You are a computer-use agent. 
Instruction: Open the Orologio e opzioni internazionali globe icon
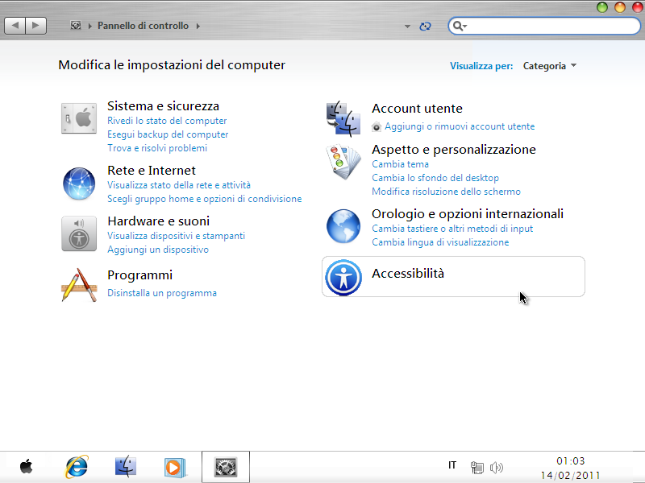(343, 226)
